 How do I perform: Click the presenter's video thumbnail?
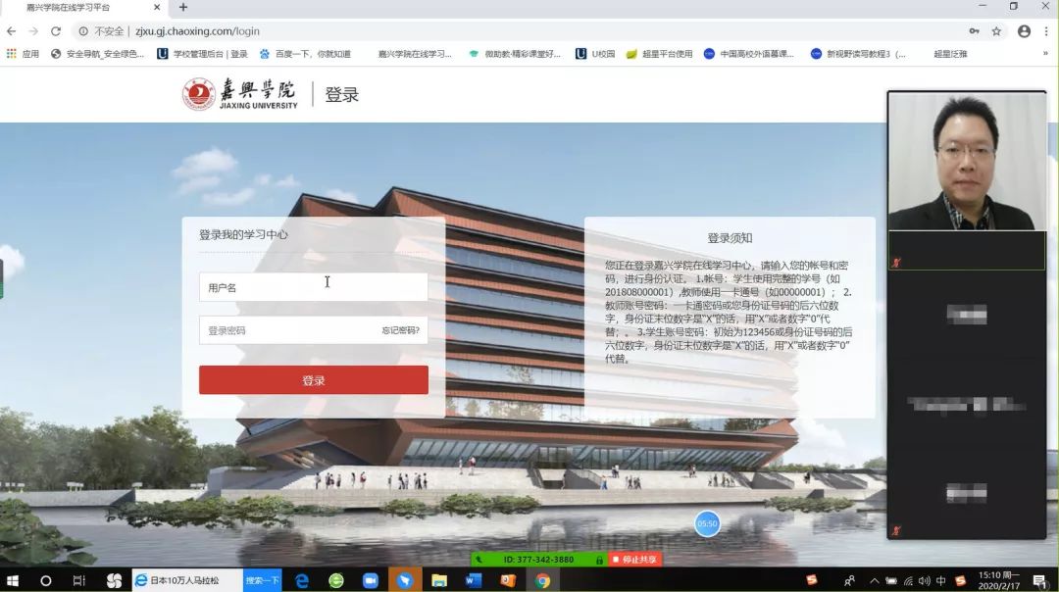(966, 163)
